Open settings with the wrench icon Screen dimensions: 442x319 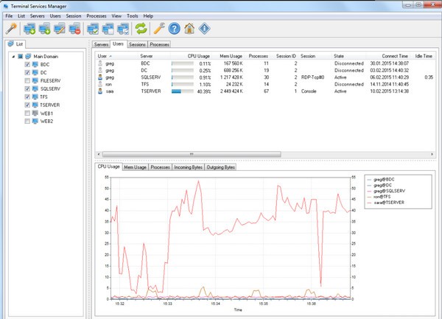click(x=159, y=29)
